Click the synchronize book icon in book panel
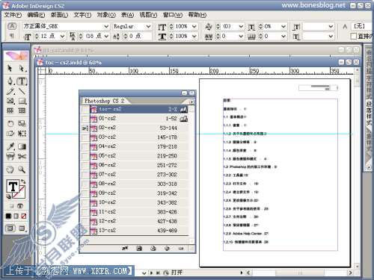This screenshot has width=374, height=280. point(125,248)
